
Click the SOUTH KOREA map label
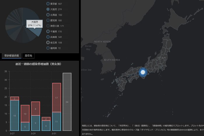(112, 60)
